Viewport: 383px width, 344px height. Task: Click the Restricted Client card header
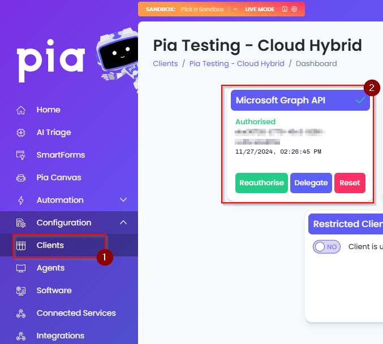[346, 224]
